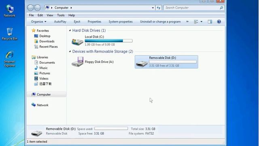Show the preview pane icon

210,21
